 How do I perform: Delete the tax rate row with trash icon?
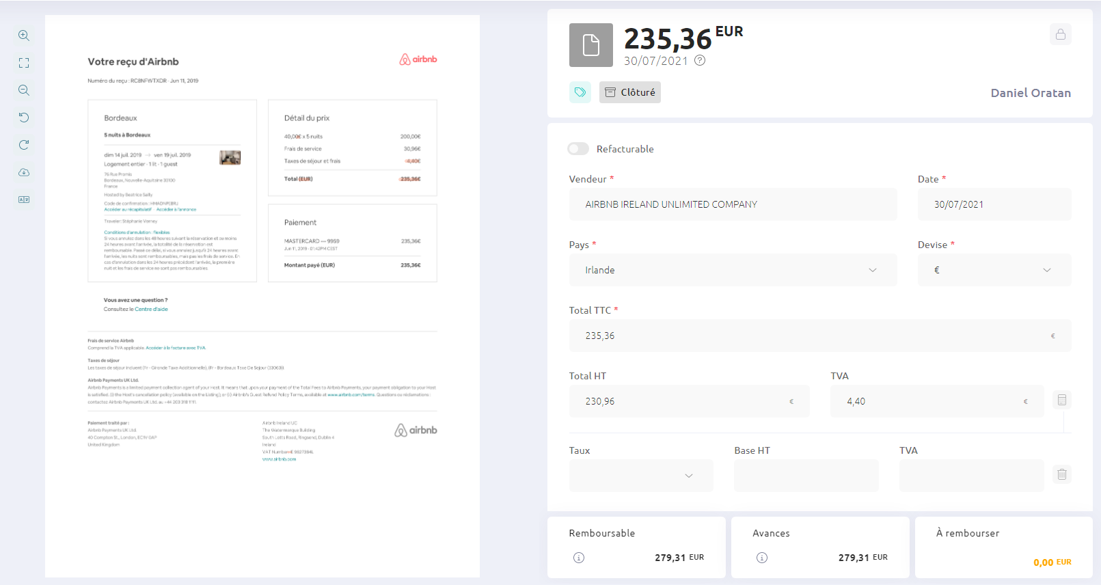tap(1062, 474)
